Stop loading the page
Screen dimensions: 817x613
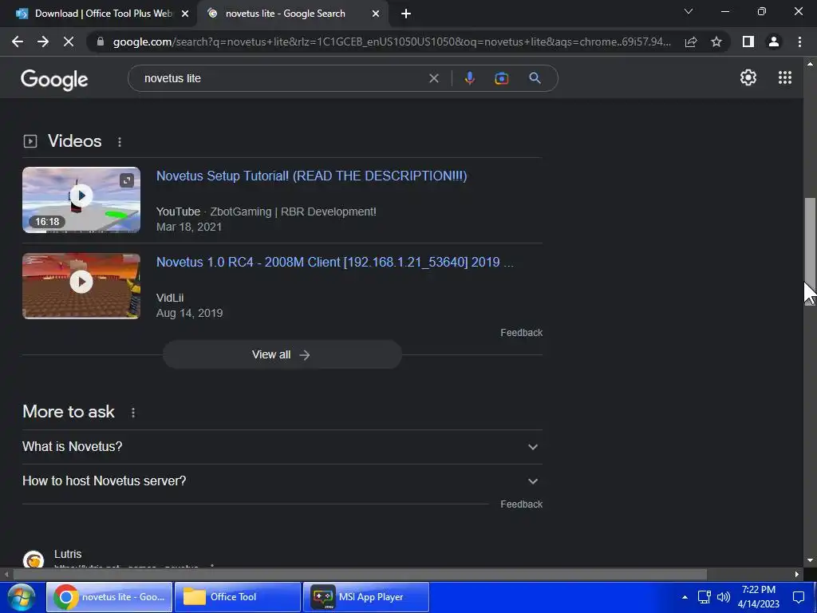69,42
